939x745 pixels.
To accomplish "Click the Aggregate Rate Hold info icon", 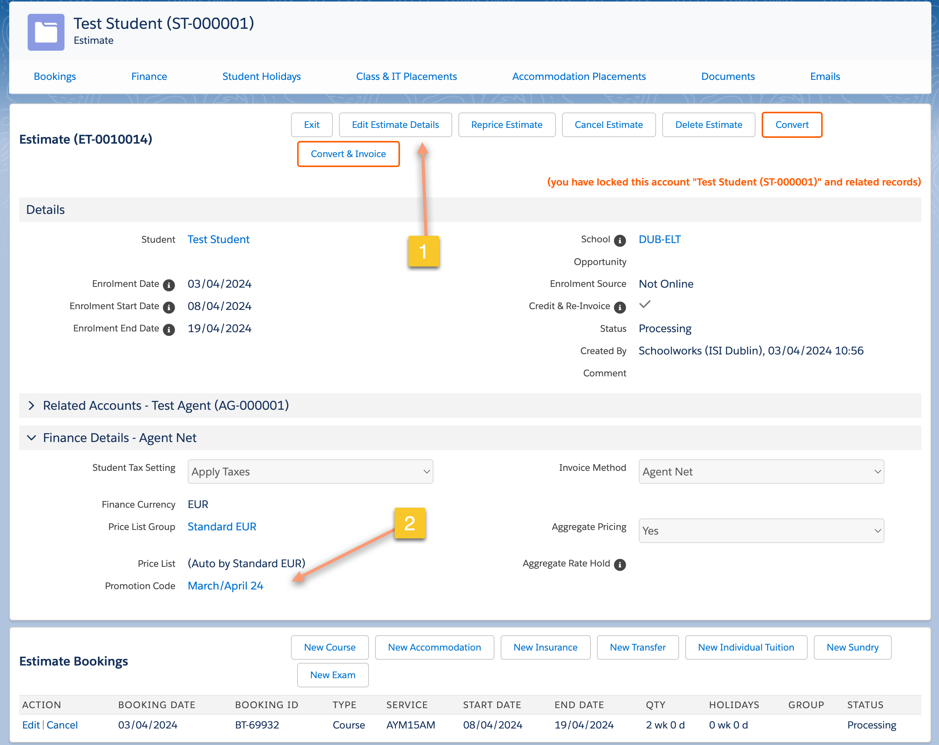I will pyautogui.click(x=620, y=565).
